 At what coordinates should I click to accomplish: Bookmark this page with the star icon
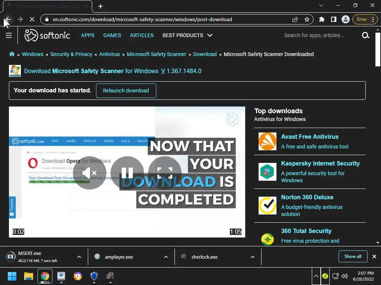pyautogui.click(x=307, y=19)
